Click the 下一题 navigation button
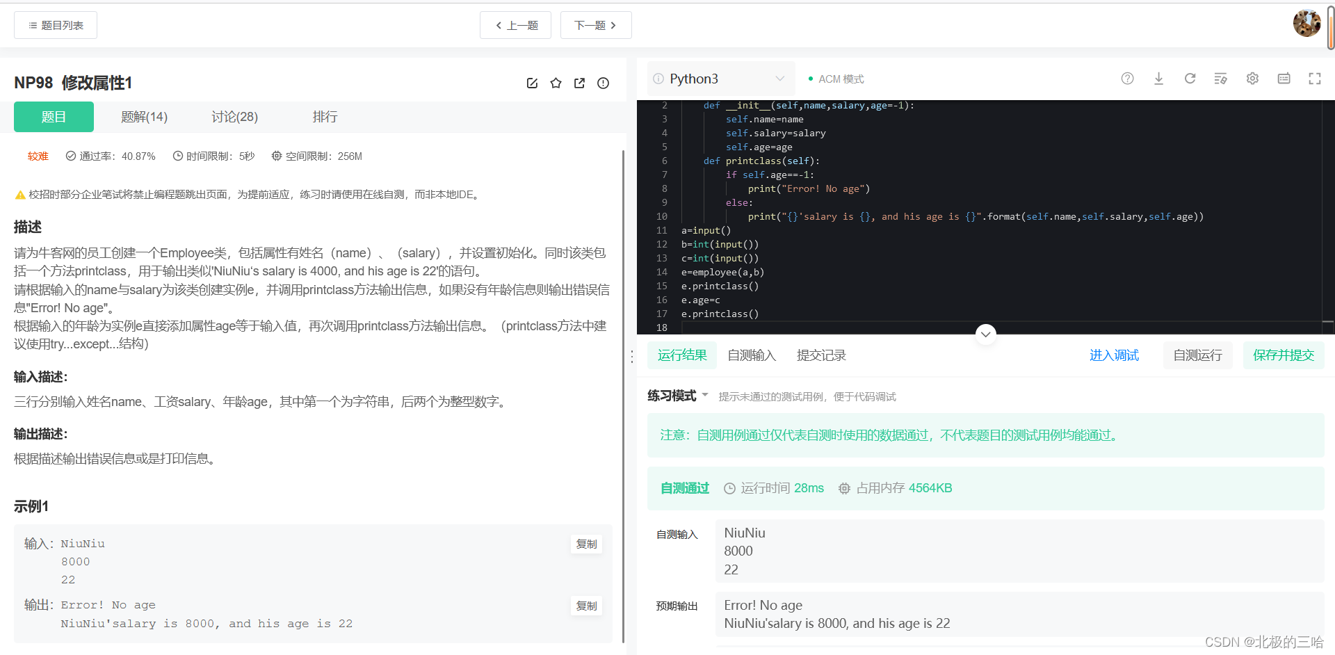Viewport: 1335px width, 655px height. [595, 24]
